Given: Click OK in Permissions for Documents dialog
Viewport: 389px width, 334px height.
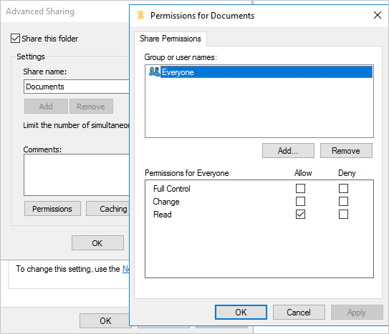Looking at the screenshot, I should coord(241,313).
